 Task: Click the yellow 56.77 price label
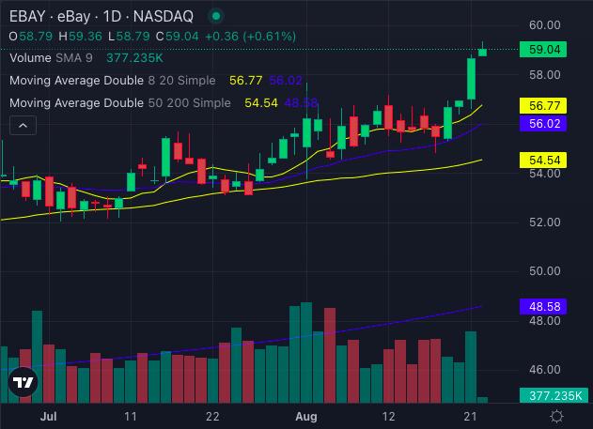click(543, 106)
